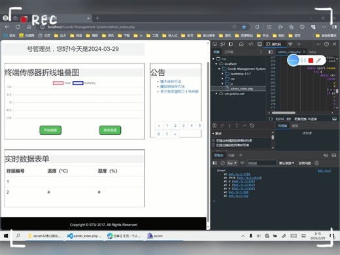Open Windows Start menu
Image resolution: width=340 pixels, height=255 pixels.
[x=6, y=236]
